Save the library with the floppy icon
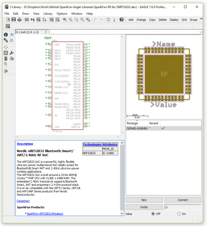This screenshot has height=226, width=207. coord(14,19)
